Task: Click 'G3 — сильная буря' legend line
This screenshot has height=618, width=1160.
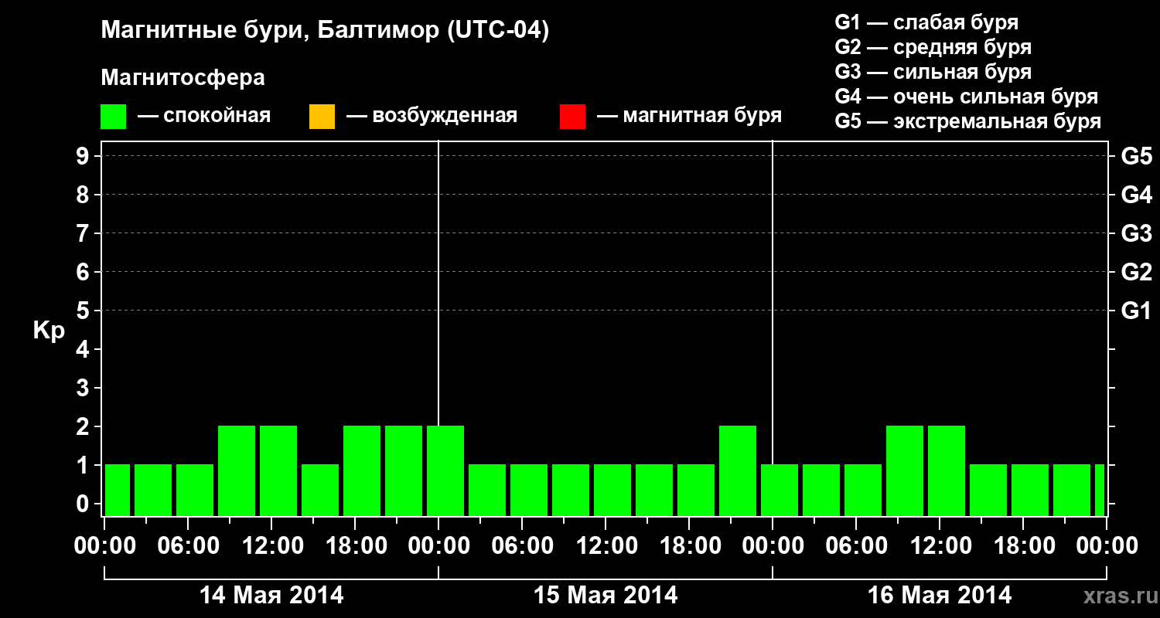Action: point(933,72)
